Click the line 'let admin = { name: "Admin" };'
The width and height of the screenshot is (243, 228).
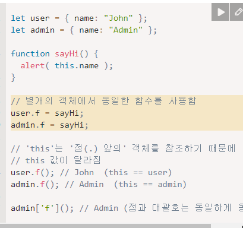coord(84,30)
